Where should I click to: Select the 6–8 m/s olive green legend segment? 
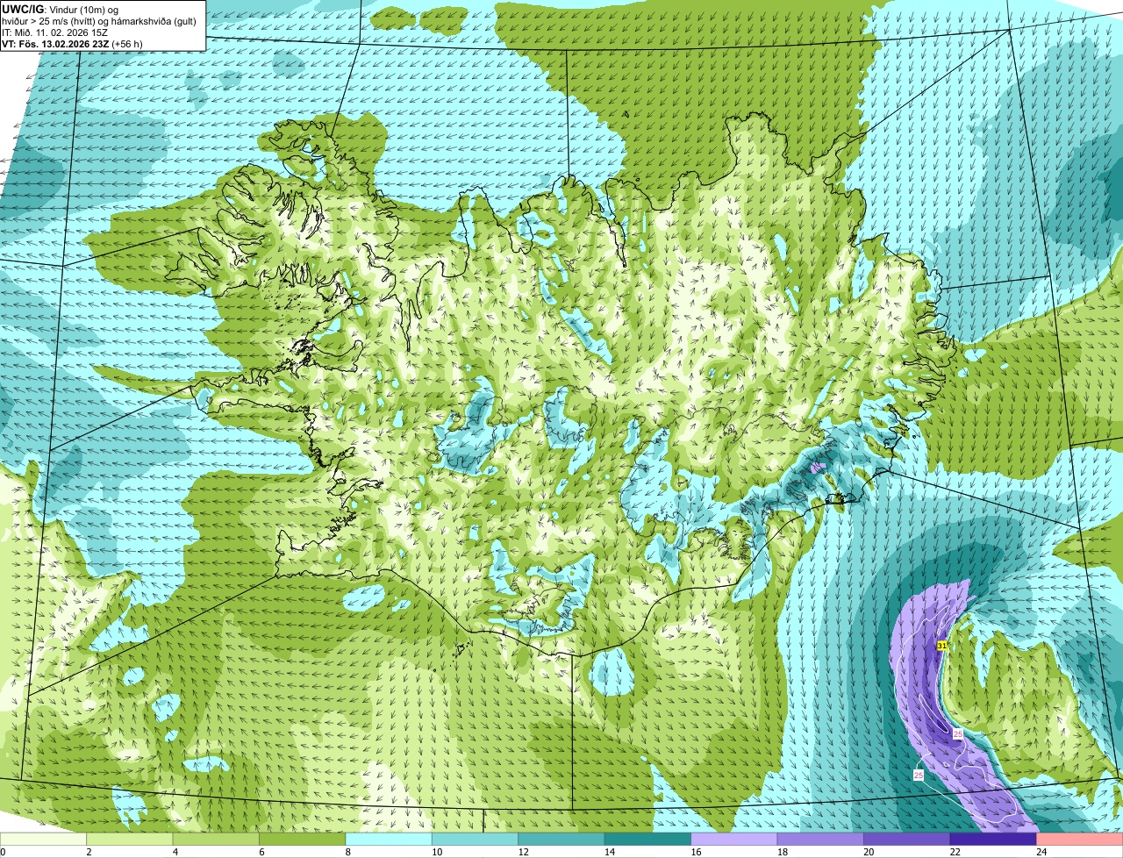tap(303, 840)
